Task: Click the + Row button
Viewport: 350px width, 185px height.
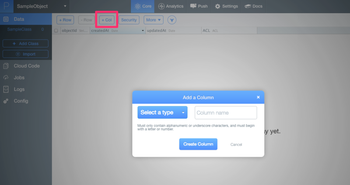Action: 65,20
